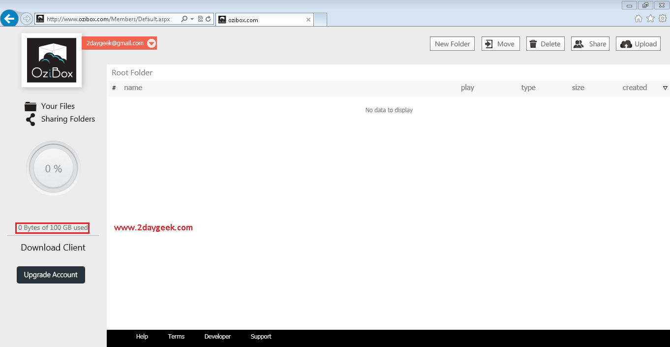This screenshot has width=670, height=347.
Task: Click the '0 Bytes of 100 GB used' text
Action: click(x=53, y=227)
